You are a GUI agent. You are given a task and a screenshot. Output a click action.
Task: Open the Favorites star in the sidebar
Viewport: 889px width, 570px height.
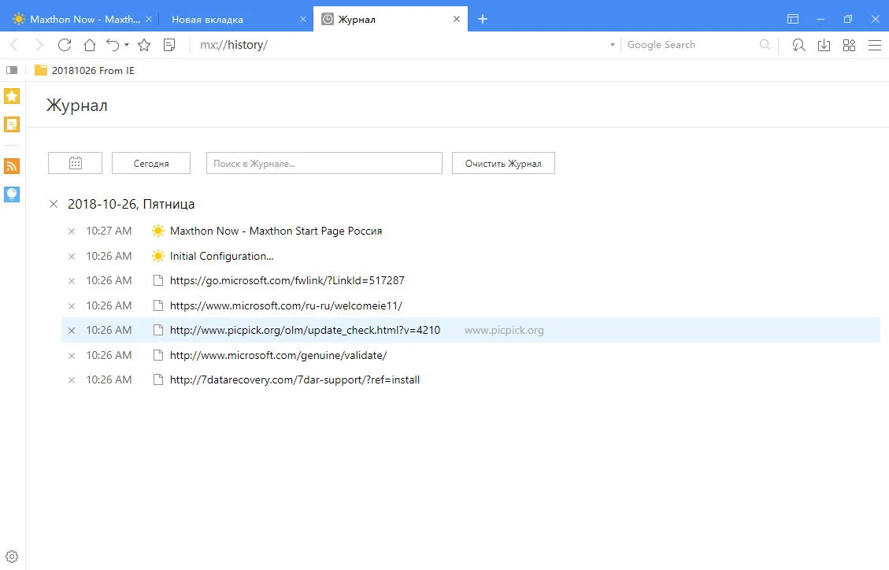coord(12,96)
